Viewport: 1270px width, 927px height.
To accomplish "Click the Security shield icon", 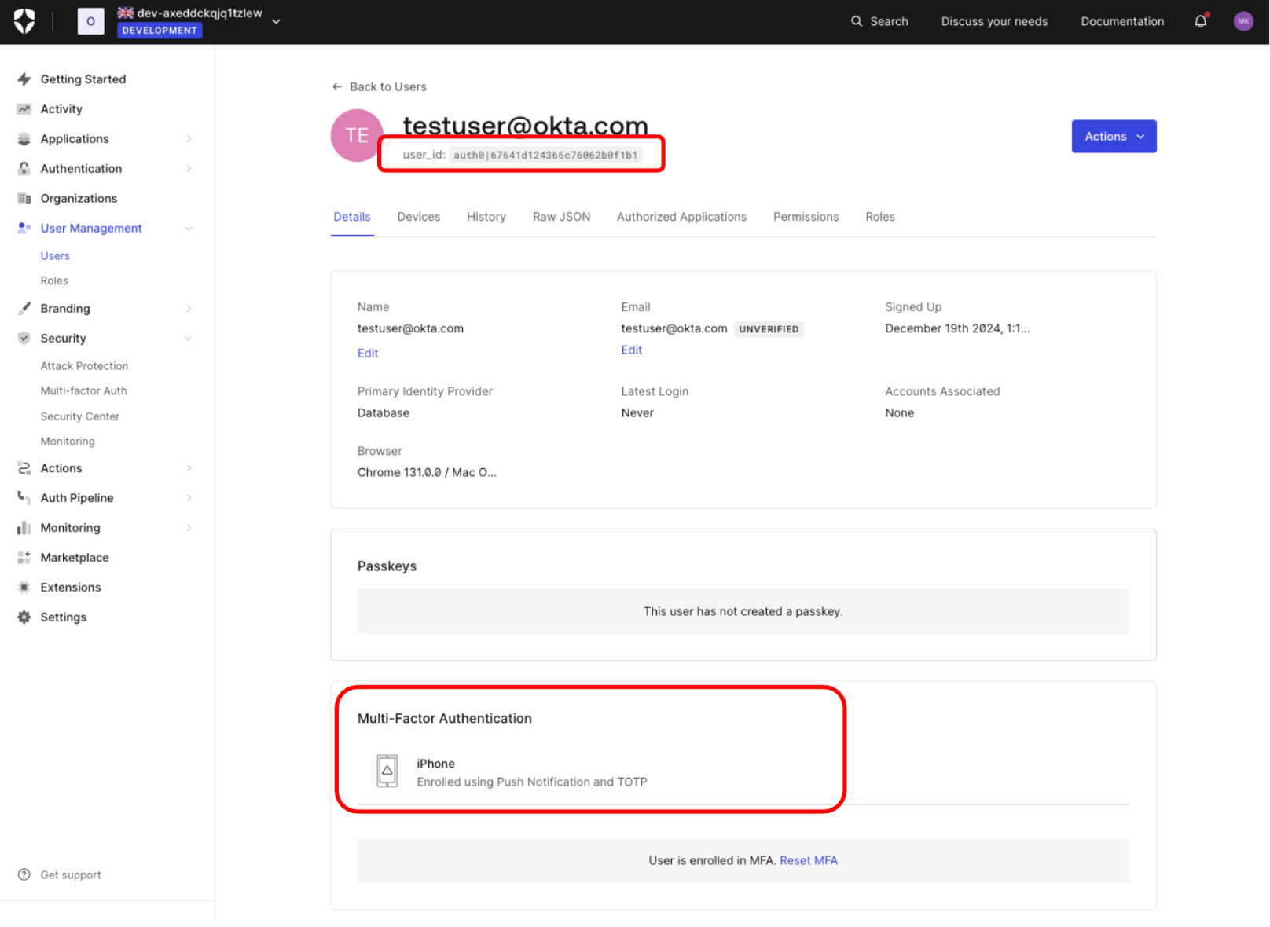I will 24,339.
